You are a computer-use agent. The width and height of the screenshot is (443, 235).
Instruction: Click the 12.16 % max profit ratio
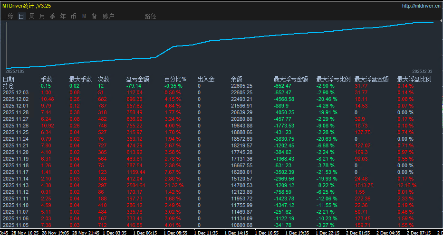tap(407, 185)
